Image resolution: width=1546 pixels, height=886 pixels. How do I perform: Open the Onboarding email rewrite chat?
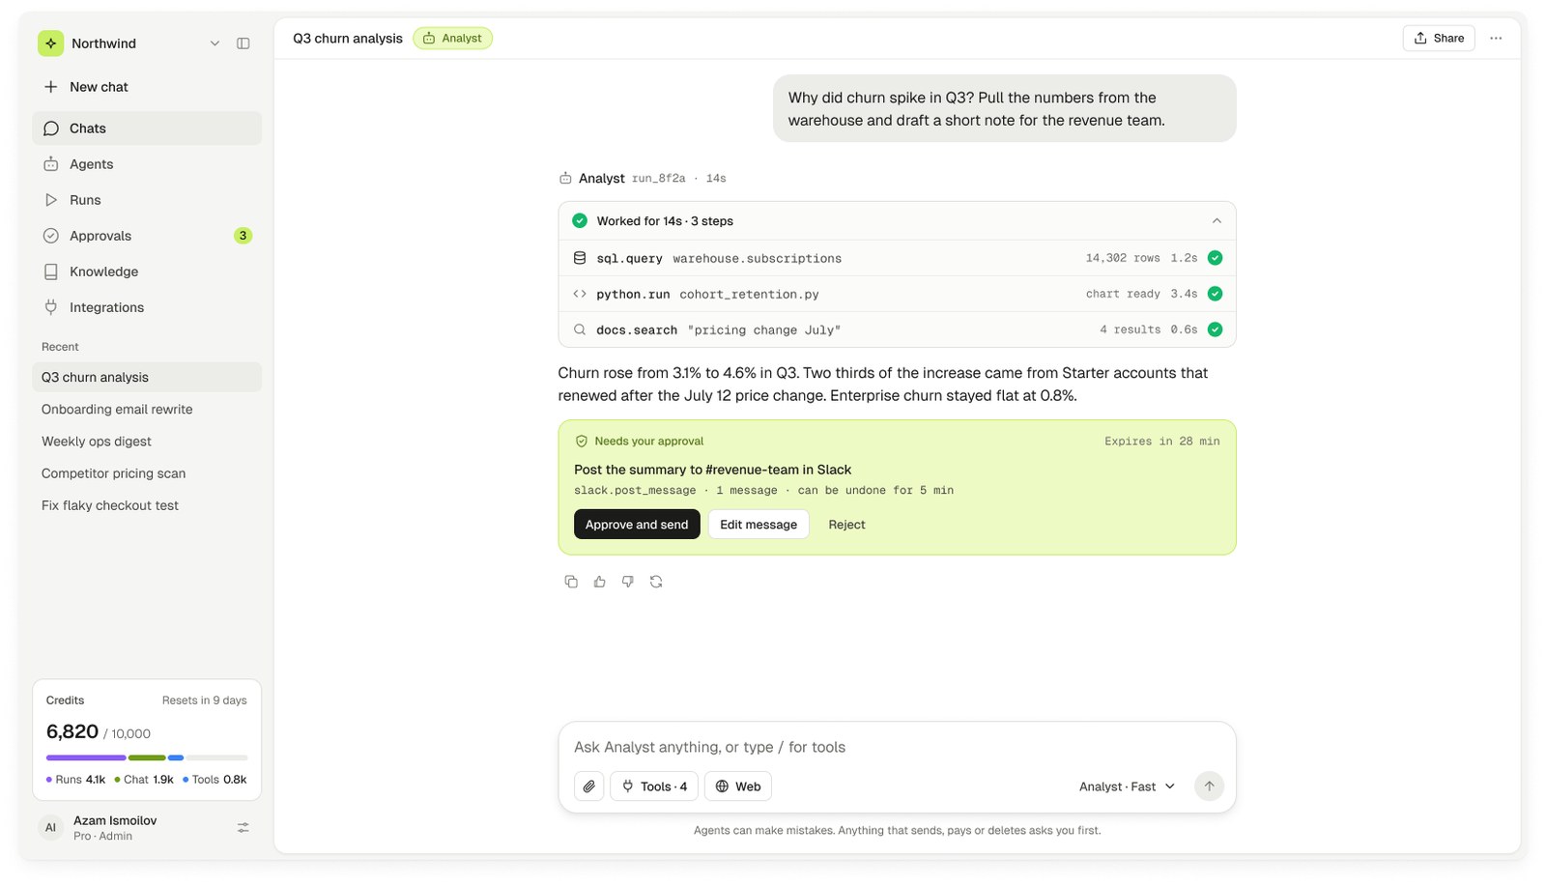[147, 410]
